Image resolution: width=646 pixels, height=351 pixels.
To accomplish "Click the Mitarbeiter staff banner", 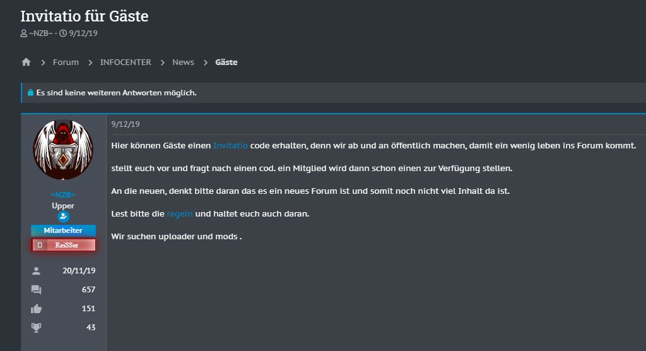I will tap(63, 230).
